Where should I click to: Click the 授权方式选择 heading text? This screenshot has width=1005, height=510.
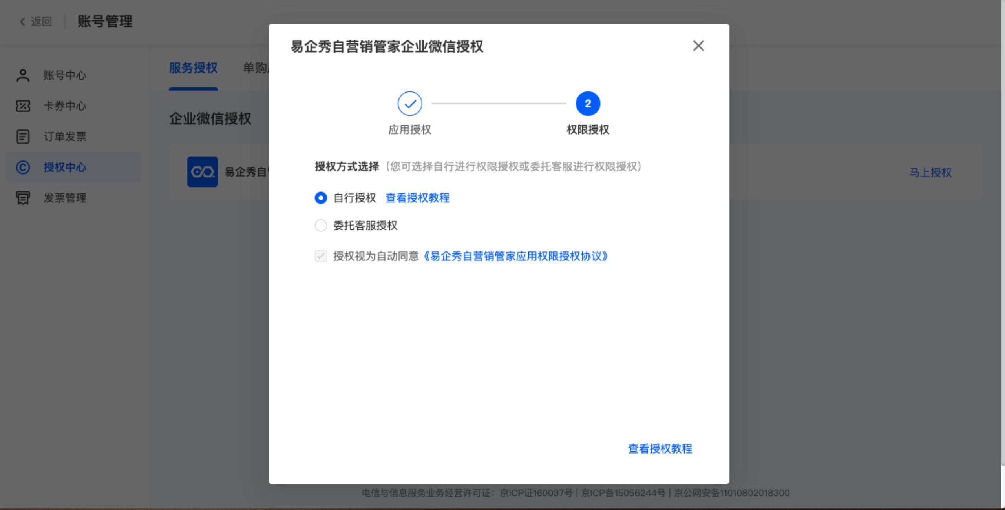[x=347, y=166]
